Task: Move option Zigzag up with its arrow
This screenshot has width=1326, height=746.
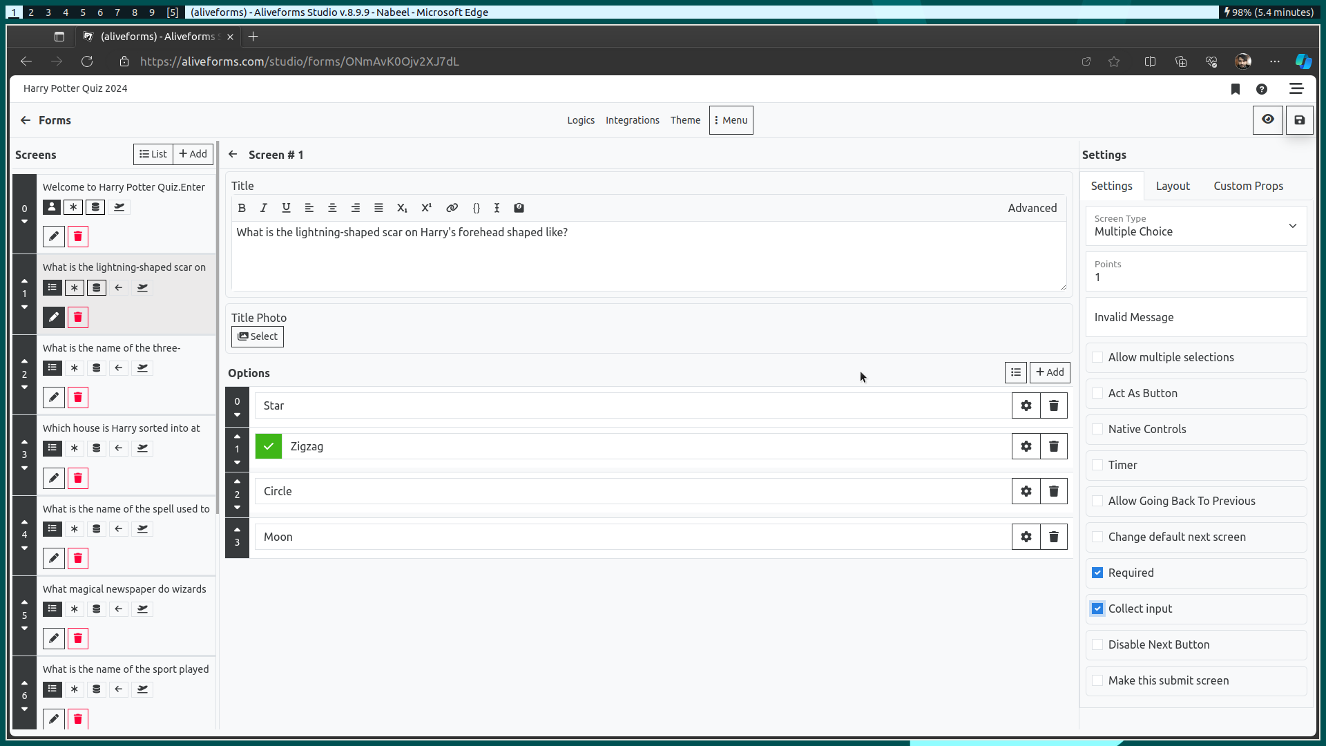Action: [237, 436]
